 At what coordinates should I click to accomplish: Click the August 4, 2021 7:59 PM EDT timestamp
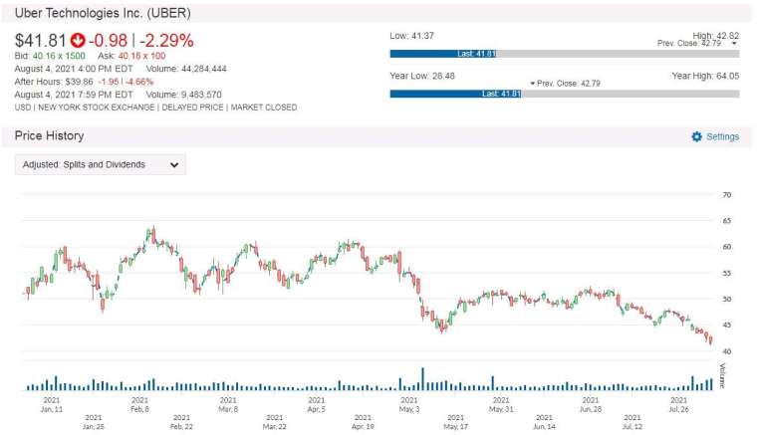74,95
